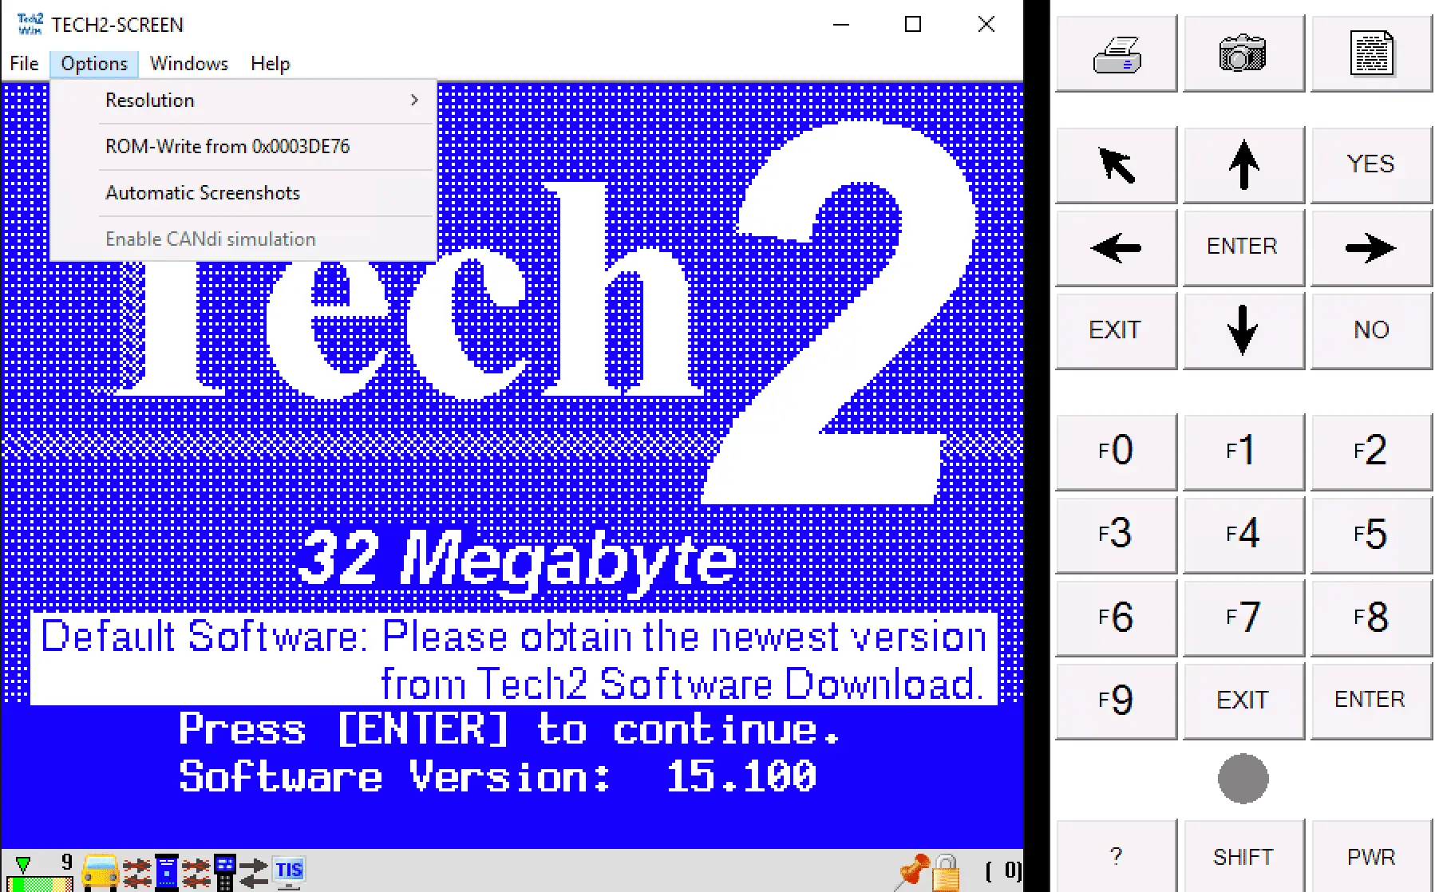Open the Resolution submenu

tap(243, 101)
